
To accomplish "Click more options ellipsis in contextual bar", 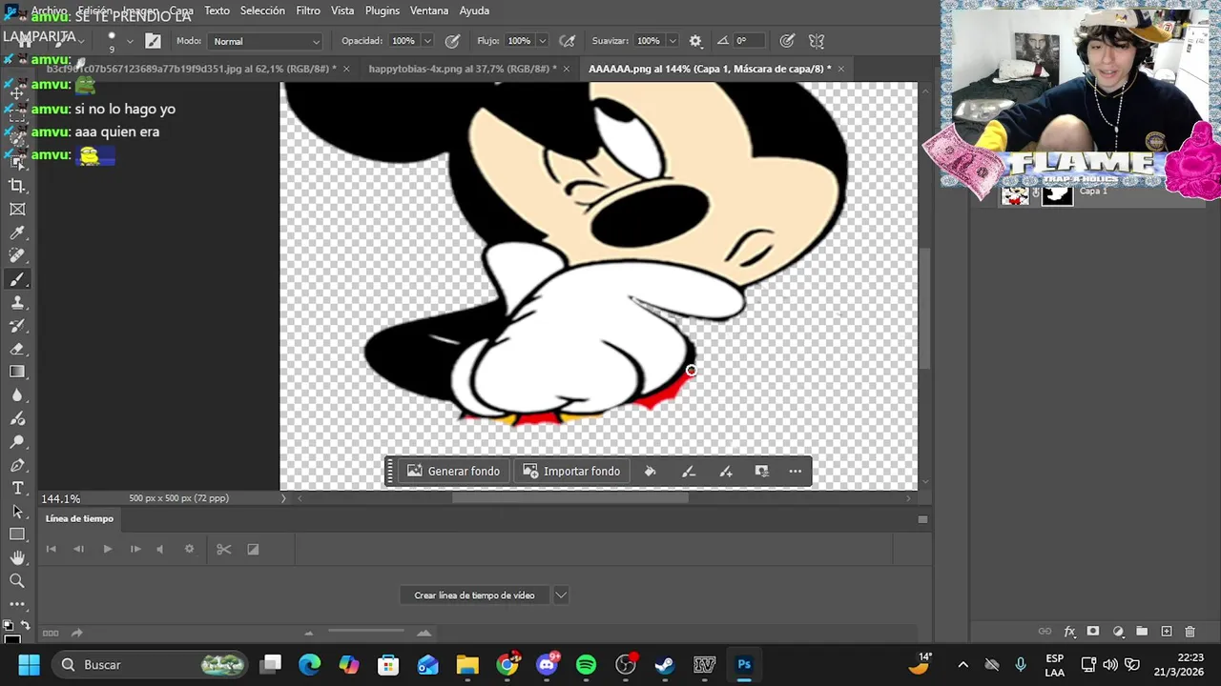I will pos(795,472).
